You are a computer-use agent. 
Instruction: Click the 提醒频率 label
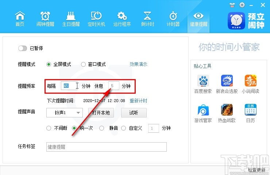click(27, 86)
